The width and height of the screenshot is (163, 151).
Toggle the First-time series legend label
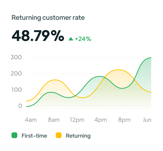(x=34, y=135)
